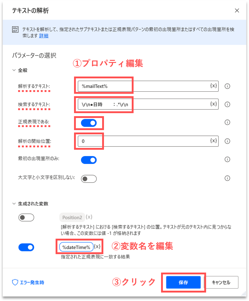Image resolution: width=249 pixels, height=301 pixels.
Task: Click variable icon next to dateTime
Action: pyautogui.click(x=97, y=247)
